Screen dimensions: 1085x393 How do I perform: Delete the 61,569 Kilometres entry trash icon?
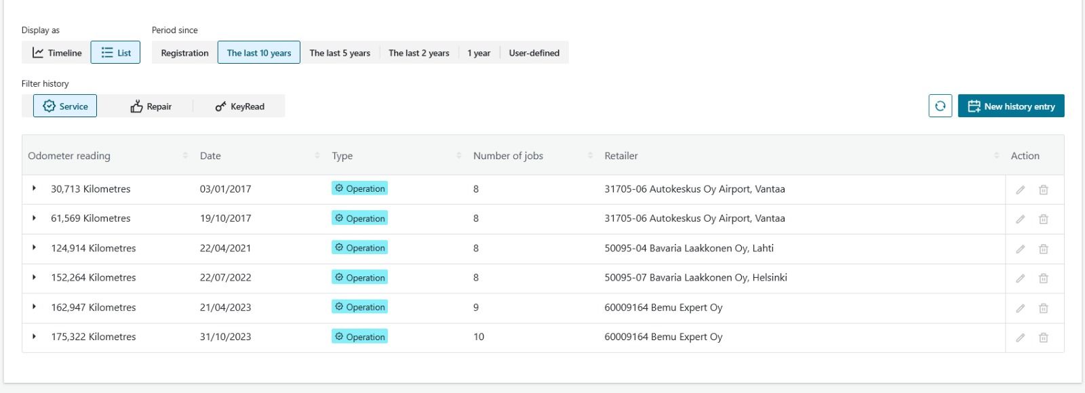point(1044,219)
